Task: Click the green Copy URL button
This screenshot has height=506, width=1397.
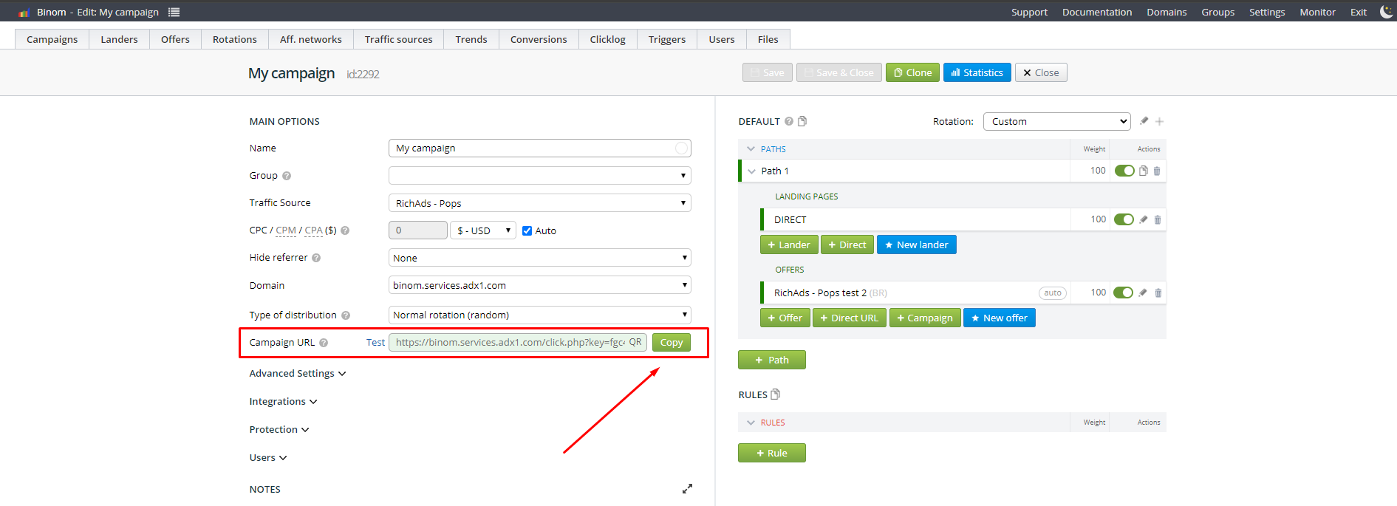Action: (x=672, y=343)
